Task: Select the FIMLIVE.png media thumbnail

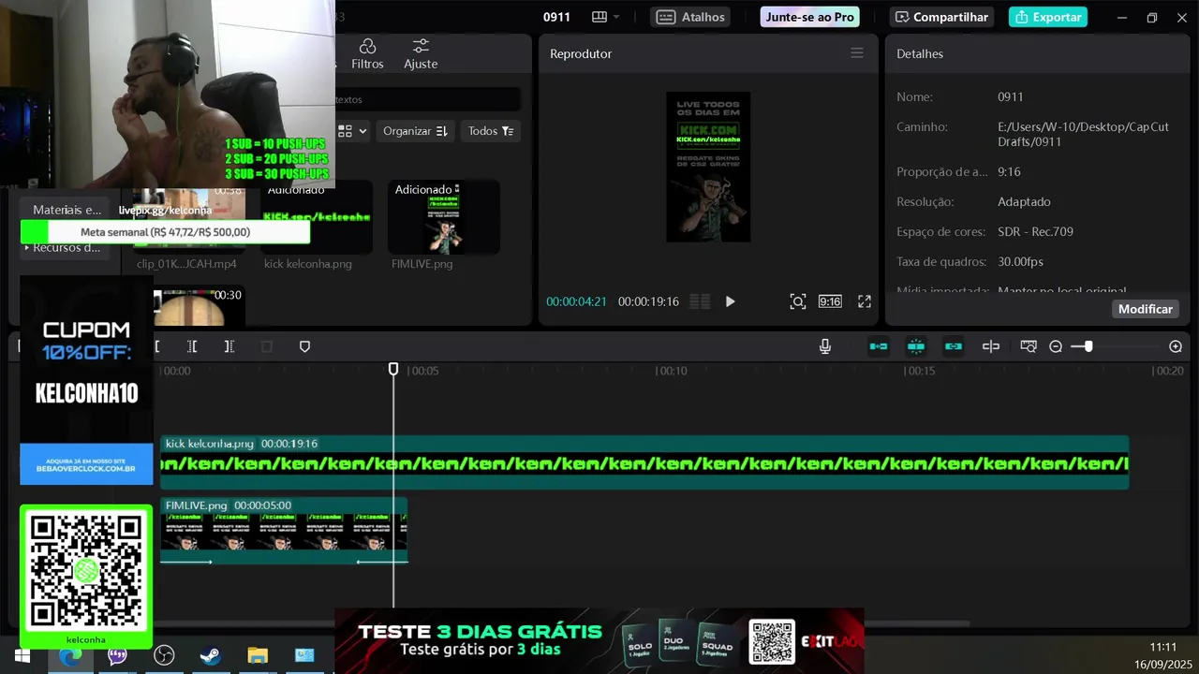Action: pos(444,217)
